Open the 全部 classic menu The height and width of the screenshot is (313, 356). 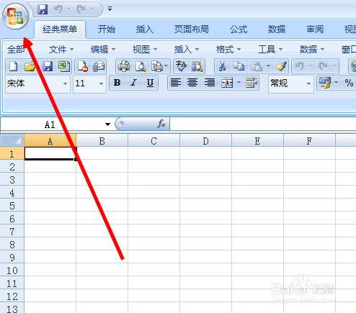tap(16, 50)
